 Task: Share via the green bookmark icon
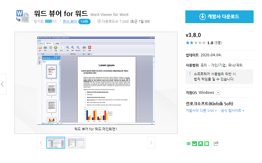201,143
